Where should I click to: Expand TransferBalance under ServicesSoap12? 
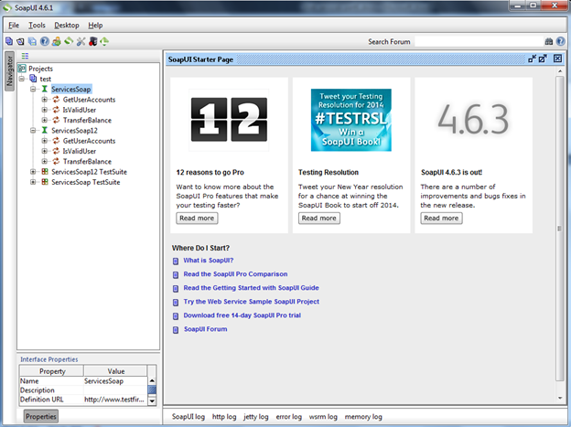pos(44,162)
